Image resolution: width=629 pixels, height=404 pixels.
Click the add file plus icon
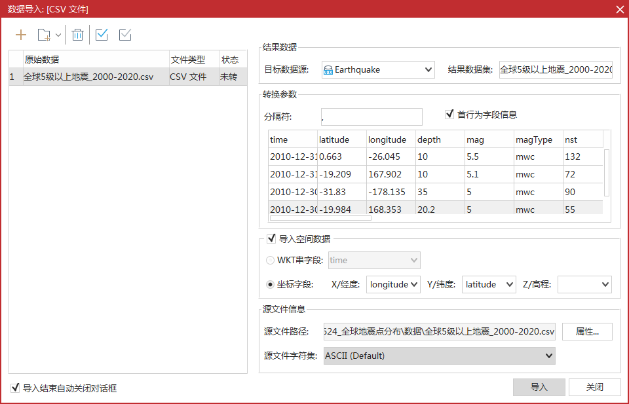pyautogui.click(x=21, y=35)
